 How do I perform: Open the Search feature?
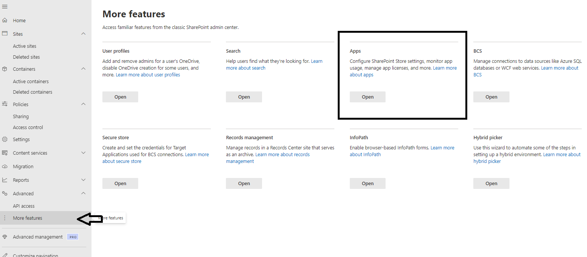click(244, 97)
